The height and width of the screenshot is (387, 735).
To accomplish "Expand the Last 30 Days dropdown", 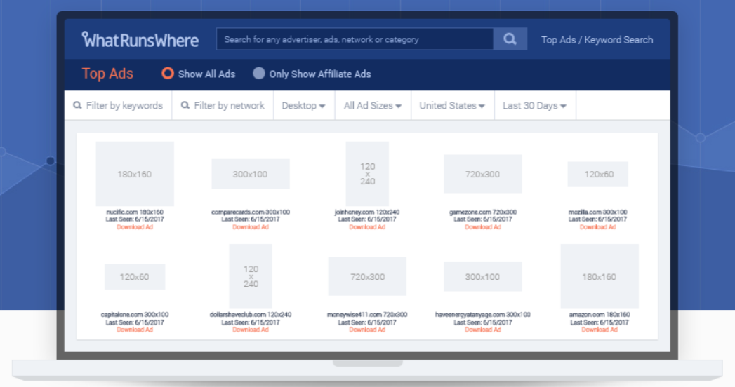I will click(534, 106).
